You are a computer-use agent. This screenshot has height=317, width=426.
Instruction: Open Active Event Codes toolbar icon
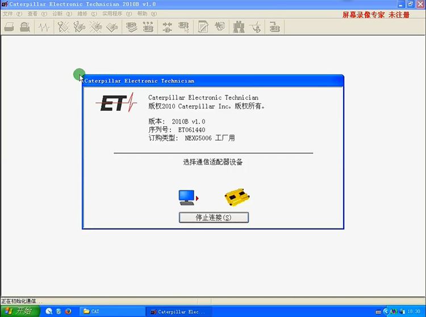click(95, 27)
